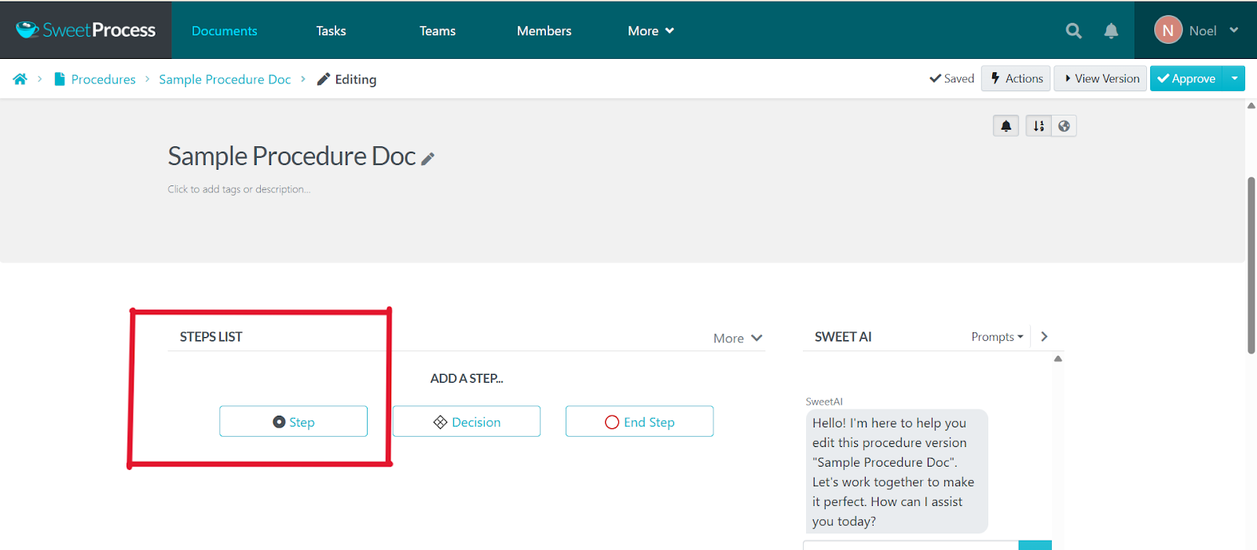
Task: Click the Noel user avatar
Action: pyautogui.click(x=1167, y=30)
